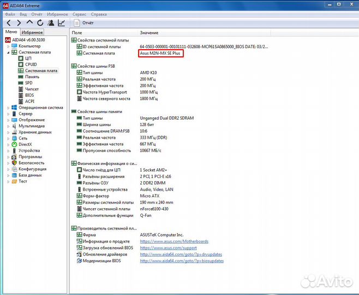Select the CPUID icon in the tree

pyautogui.click(x=21, y=64)
